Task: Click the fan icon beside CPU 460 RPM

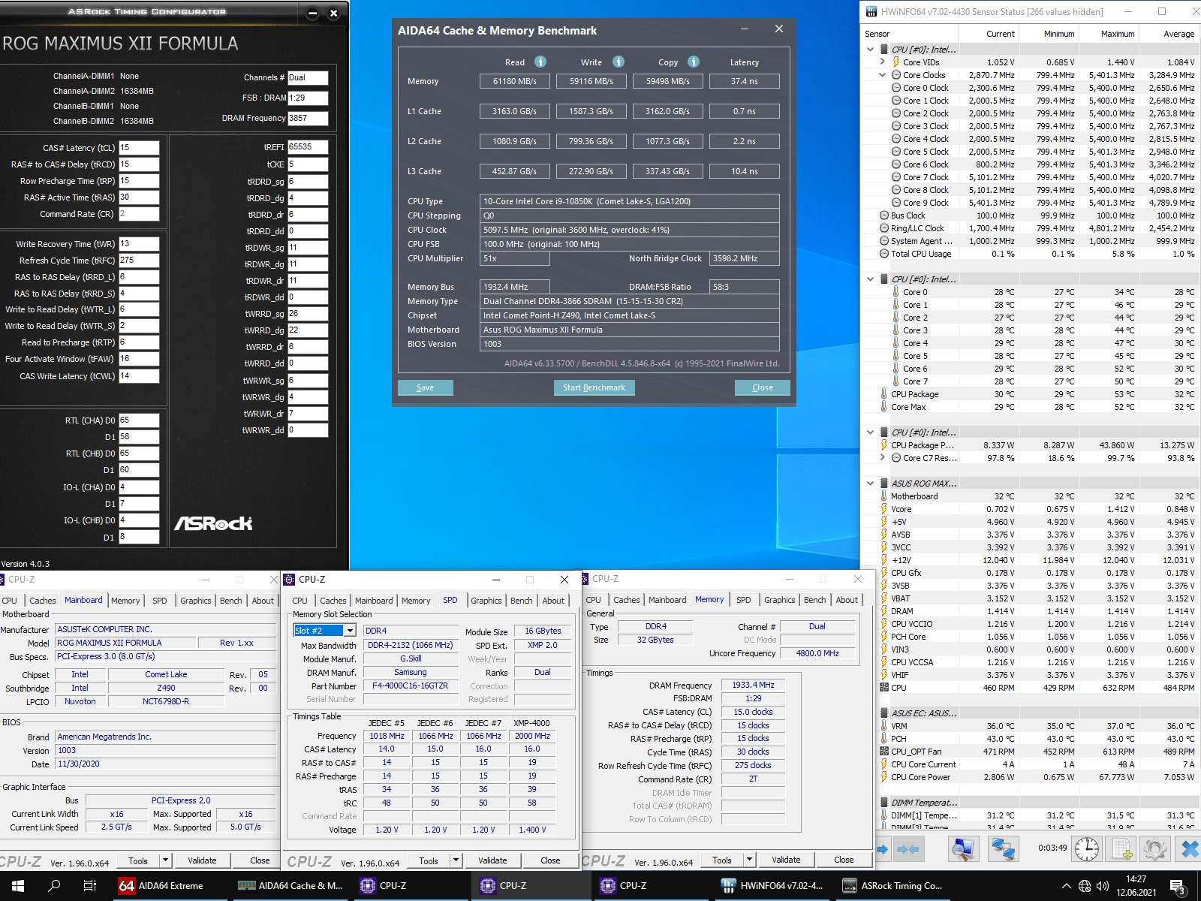Action: [884, 688]
